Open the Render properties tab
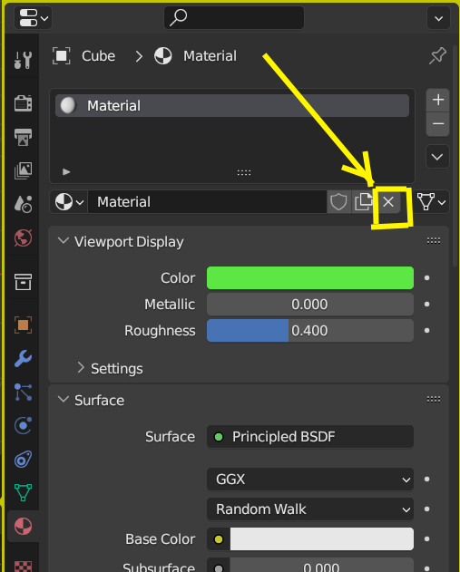The width and height of the screenshot is (460, 572). [x=23, y=102]
